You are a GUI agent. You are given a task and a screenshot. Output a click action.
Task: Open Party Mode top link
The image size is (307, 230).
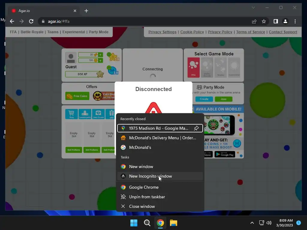98,32
